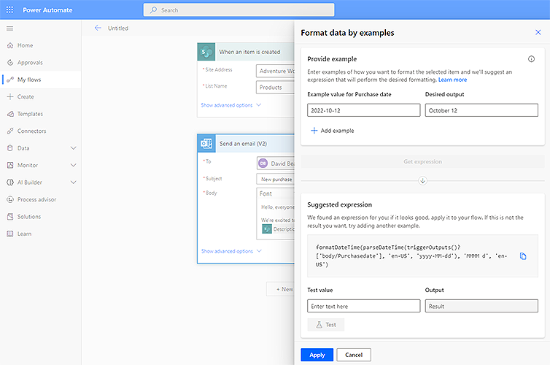Image resolution: width=550 pixels, height=365 pixels.
Task: Close the Format data by examples panel
Action: pos(538,32)
